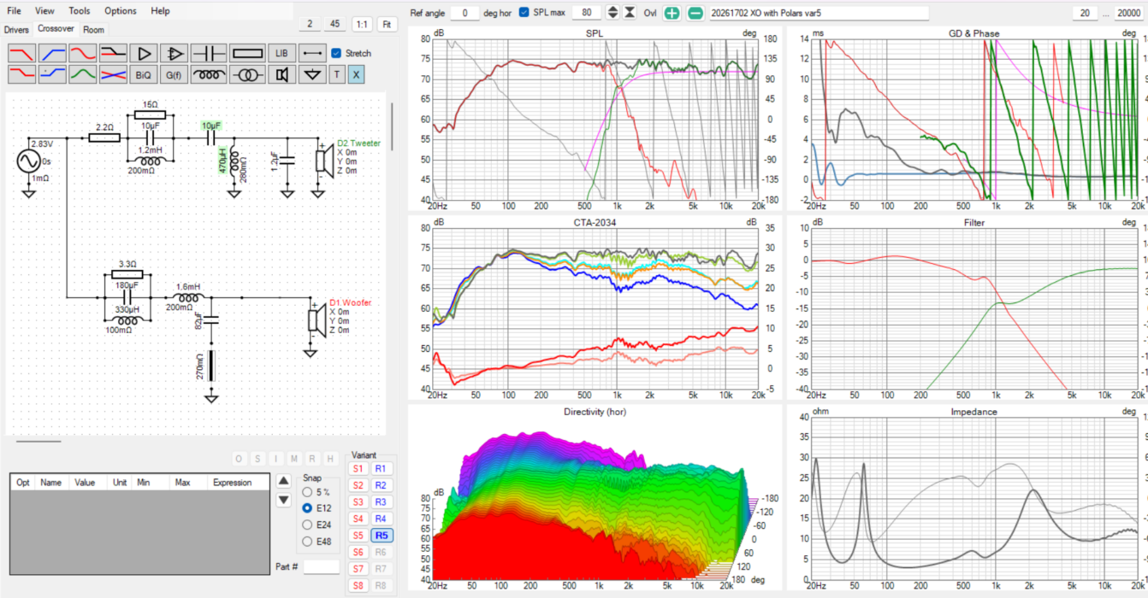This screenshot has height=598, width=1148.
Task: Select the transformer component icon
Action: coord(247,75)
